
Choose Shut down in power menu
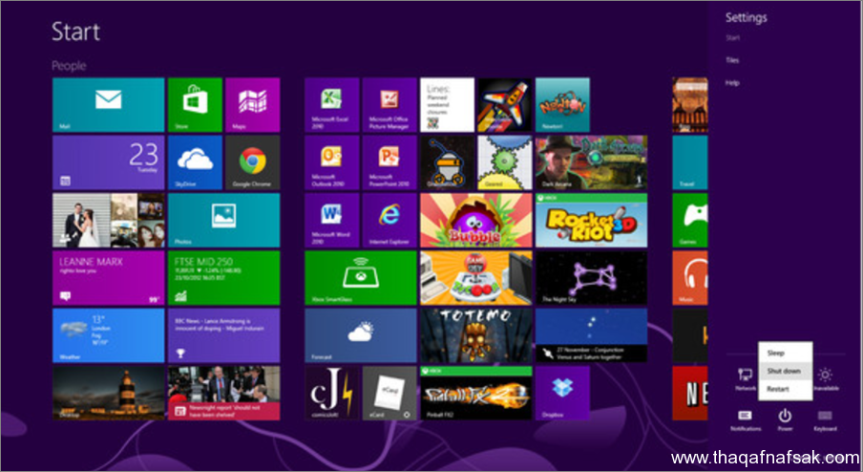[x=785, y=371]
